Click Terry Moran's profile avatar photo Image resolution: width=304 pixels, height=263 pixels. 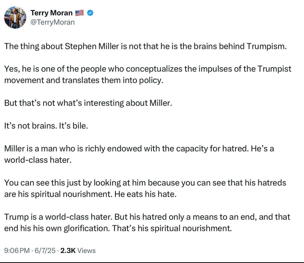15,17
